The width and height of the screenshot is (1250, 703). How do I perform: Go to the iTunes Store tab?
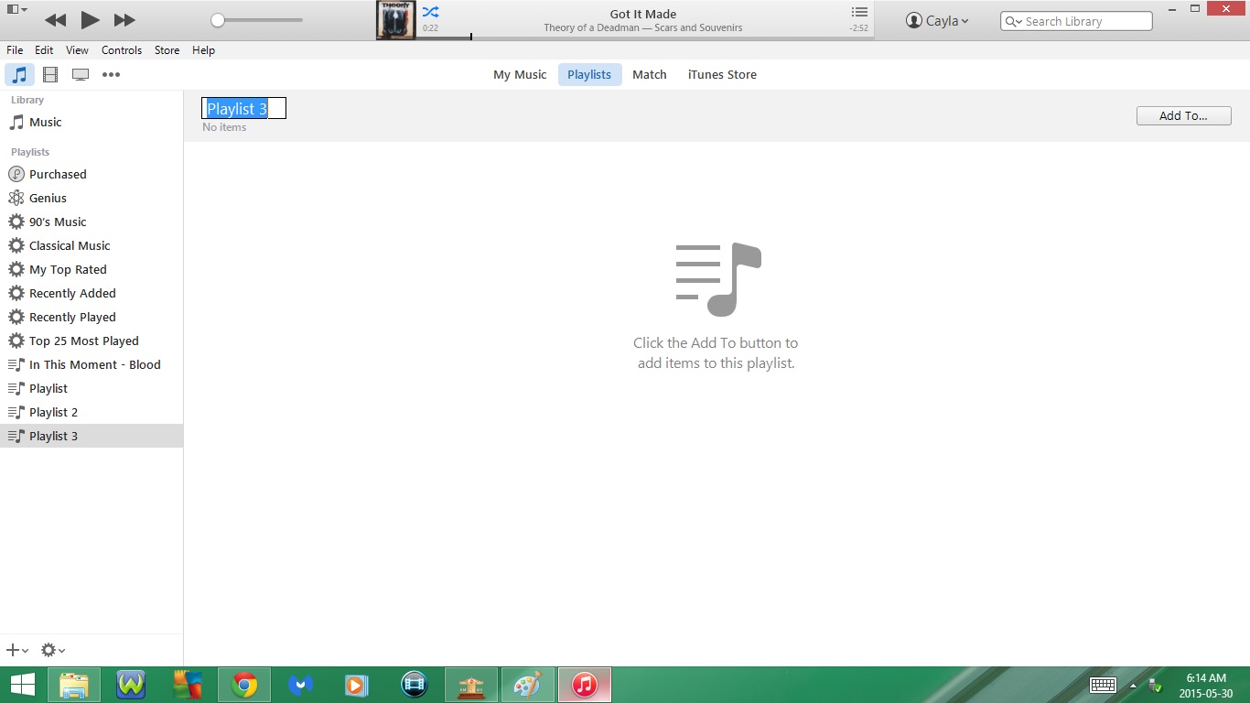[x=722, y=75]
